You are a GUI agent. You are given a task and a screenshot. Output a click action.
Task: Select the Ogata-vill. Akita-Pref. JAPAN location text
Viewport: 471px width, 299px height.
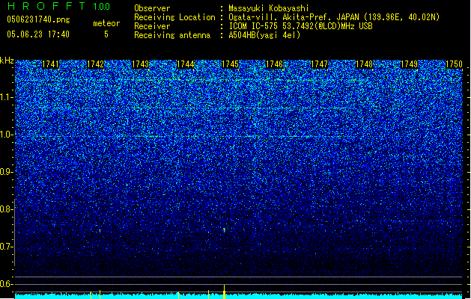(x=334, y=17)
